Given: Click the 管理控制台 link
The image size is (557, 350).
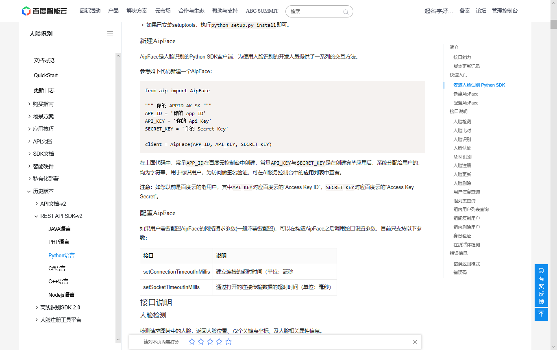Looking at the screenshot, I should pyautogui.click(x=504, y=11).
